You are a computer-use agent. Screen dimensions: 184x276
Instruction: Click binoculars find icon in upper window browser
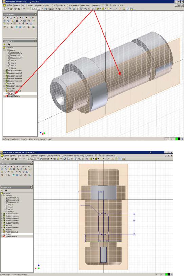8,45
